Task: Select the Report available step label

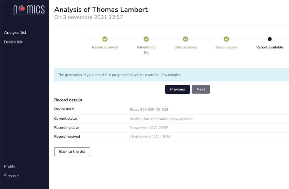Action: click(x=270, y=47)
